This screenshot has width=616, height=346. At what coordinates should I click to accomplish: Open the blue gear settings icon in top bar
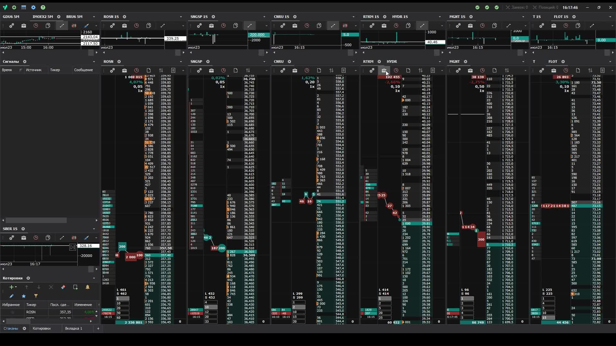pos(33,7)
